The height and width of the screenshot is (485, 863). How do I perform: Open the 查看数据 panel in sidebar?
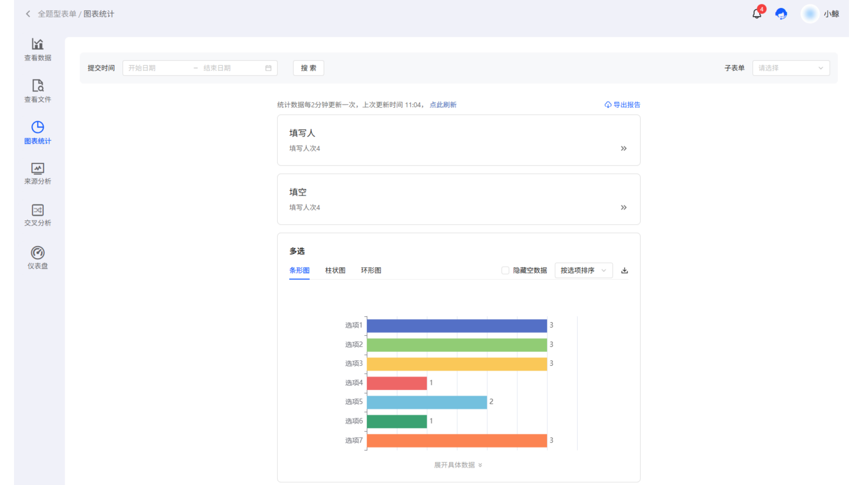point(37,49)
